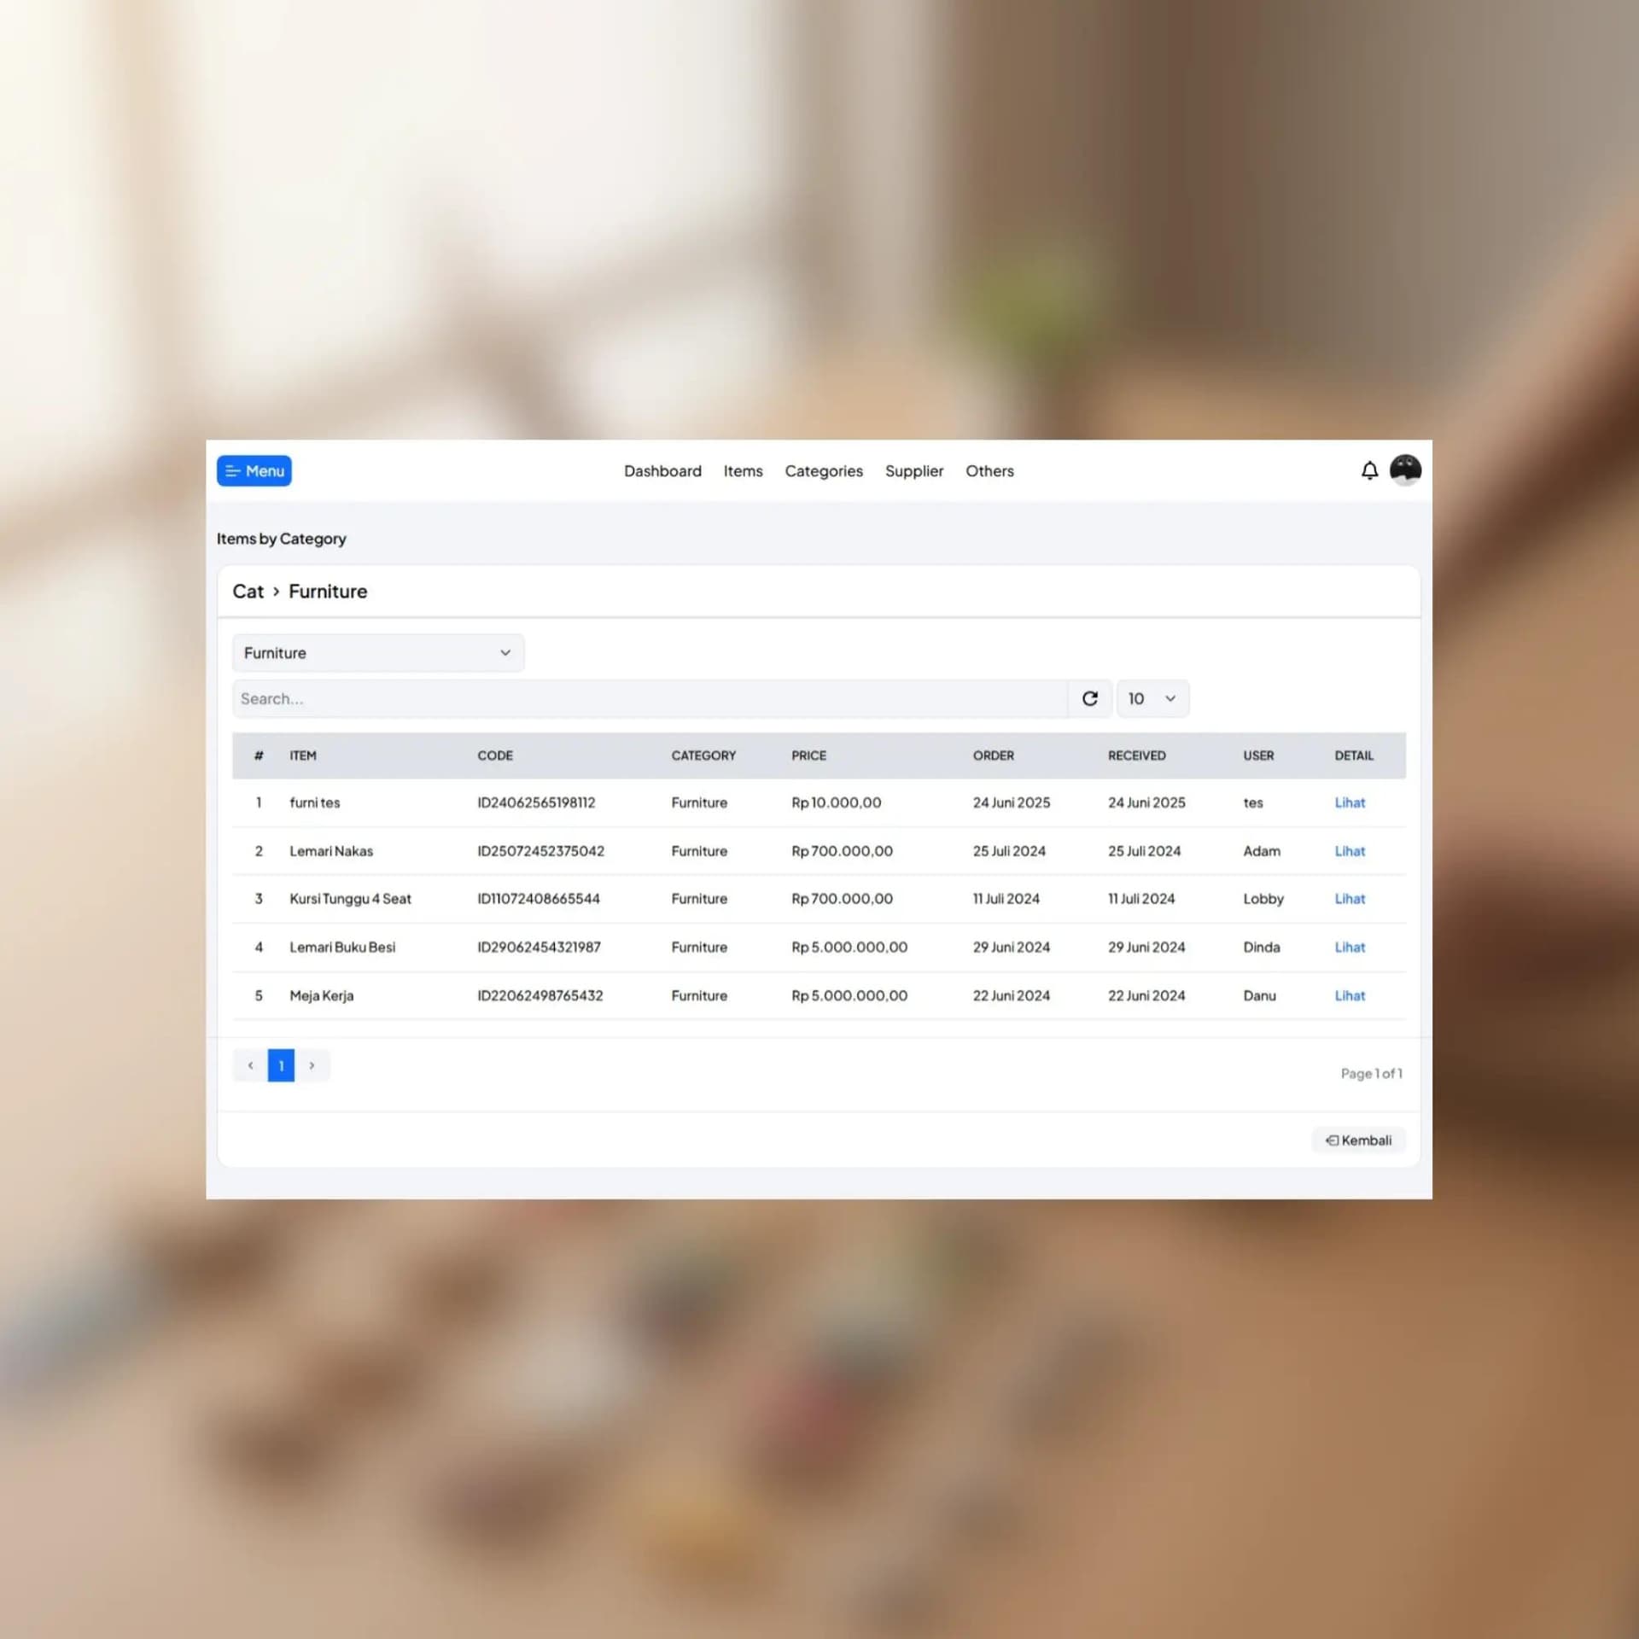The width and height of the screenshot is (1639, 1639).
Task: Open the Supplier menu item
Action: [914, 470]
